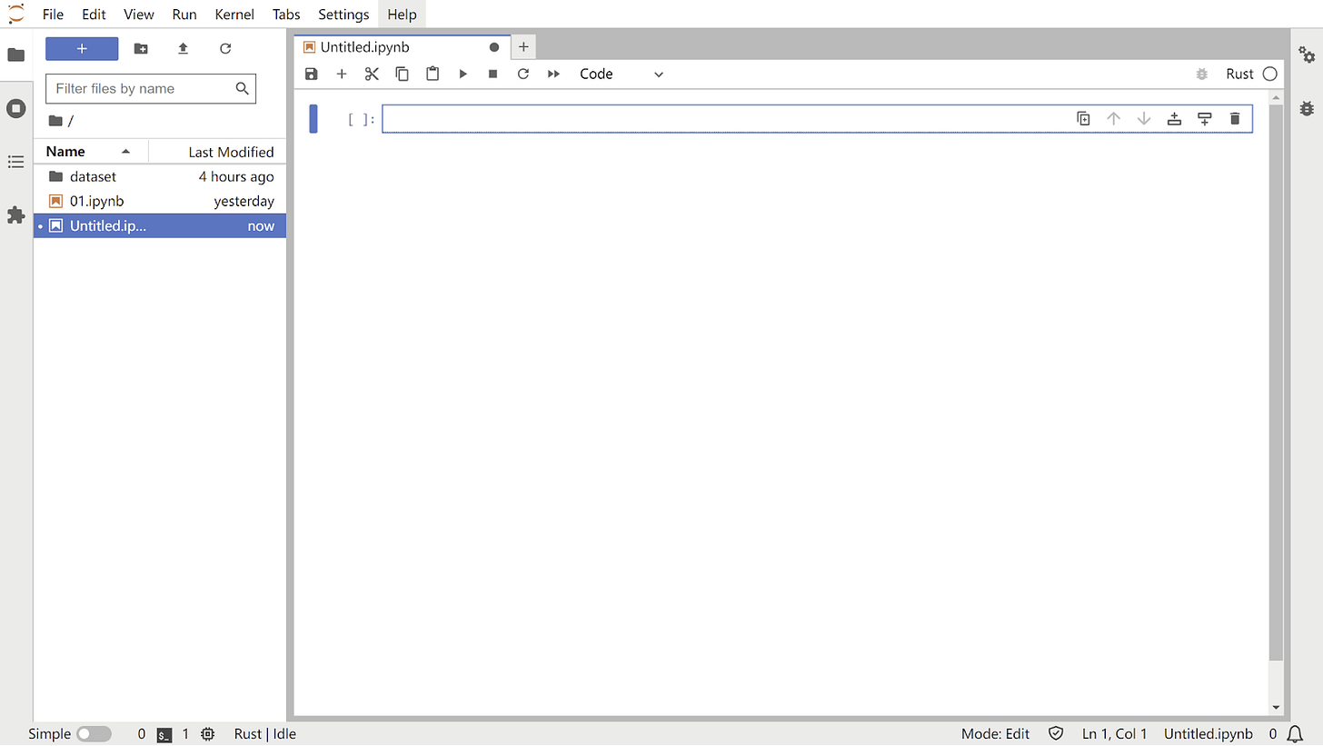
Task: Open the terminals and kernels panel
Action: click(15, 108)
